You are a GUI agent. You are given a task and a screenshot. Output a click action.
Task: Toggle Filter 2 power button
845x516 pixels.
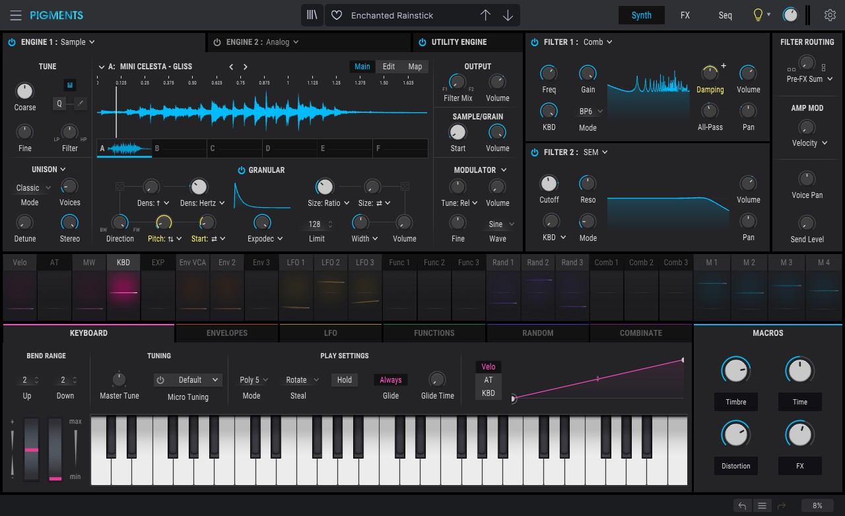pyautogui.click(x=535, y=152)
